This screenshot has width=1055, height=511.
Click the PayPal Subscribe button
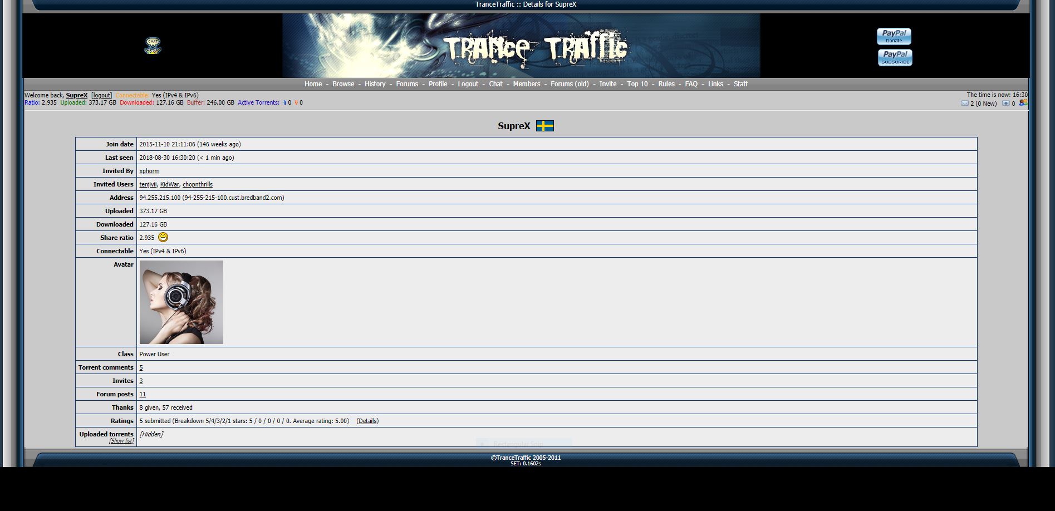pyautogui.click(x=895, y=57)
